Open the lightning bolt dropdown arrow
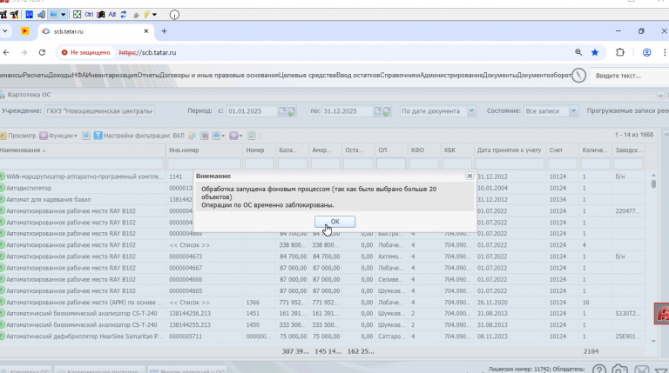This screenshot has width=669, height=373. 154,15
